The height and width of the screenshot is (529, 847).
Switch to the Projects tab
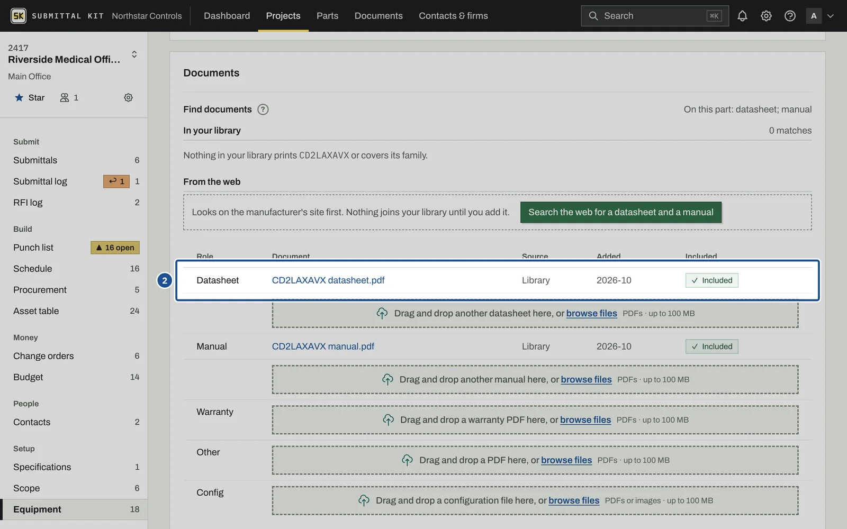point(283,16)
